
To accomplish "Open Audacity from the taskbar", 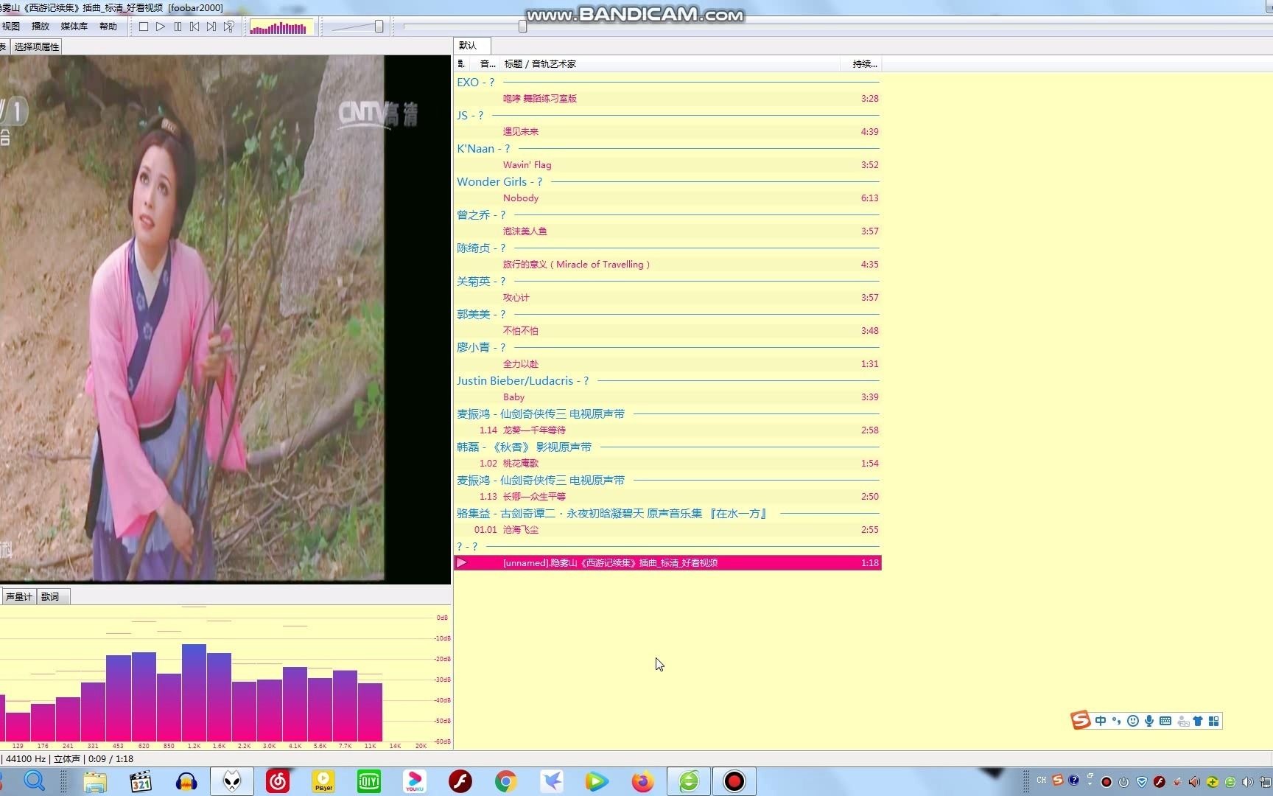I will point(186,781).
